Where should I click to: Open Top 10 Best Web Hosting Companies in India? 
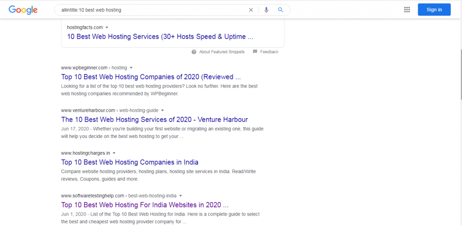click(129, 162)
